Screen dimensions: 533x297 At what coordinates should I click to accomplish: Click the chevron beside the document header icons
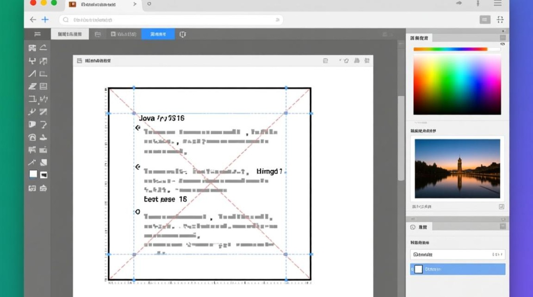tap(339, 61)
